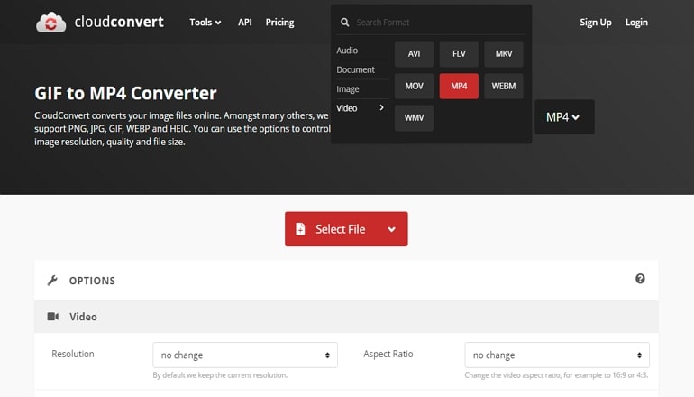Screen dimensions: 694x397
Task: Select the Image format category
Action: tap(347, 89)
